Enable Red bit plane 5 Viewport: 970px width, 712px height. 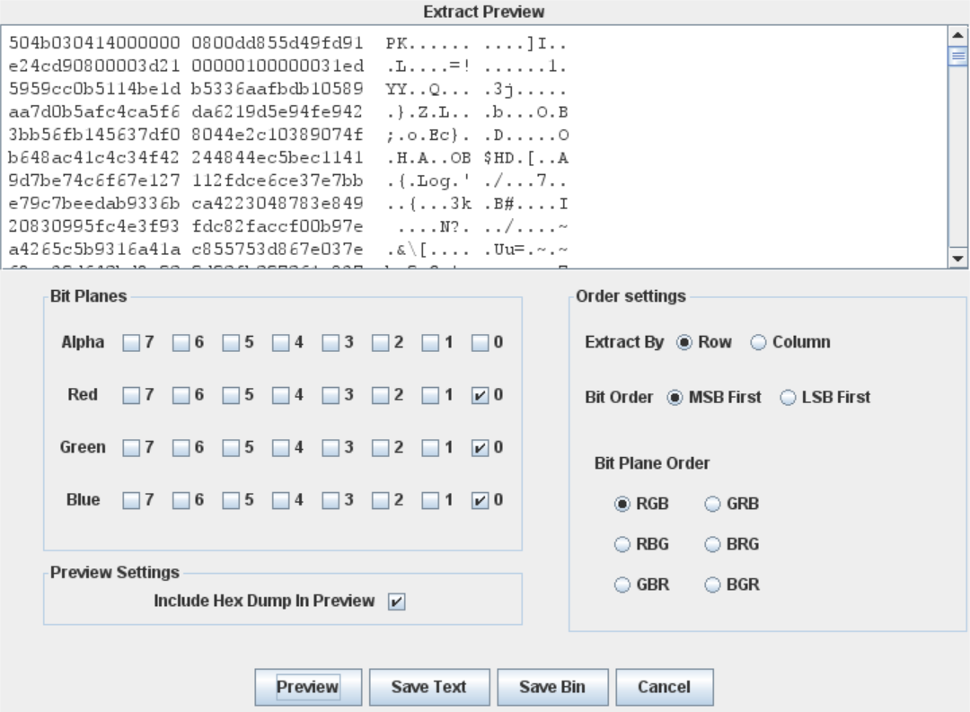point(231,395)
